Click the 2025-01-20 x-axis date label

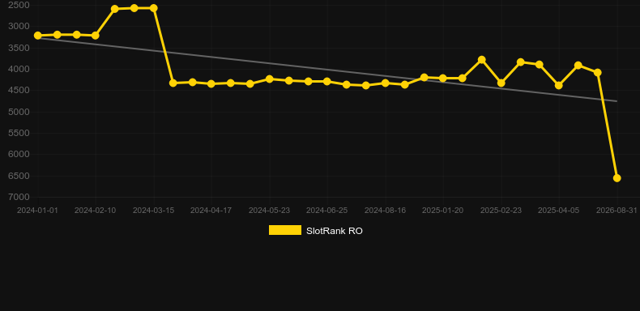tap(443, 211)
